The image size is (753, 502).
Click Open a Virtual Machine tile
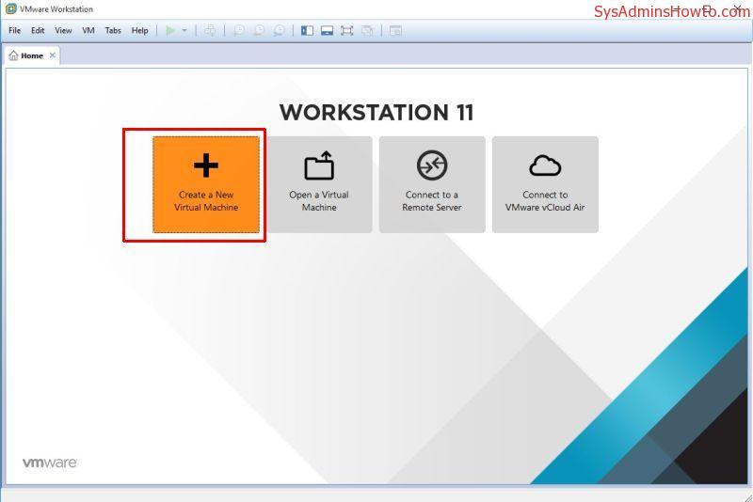click(x=319, y=184)
